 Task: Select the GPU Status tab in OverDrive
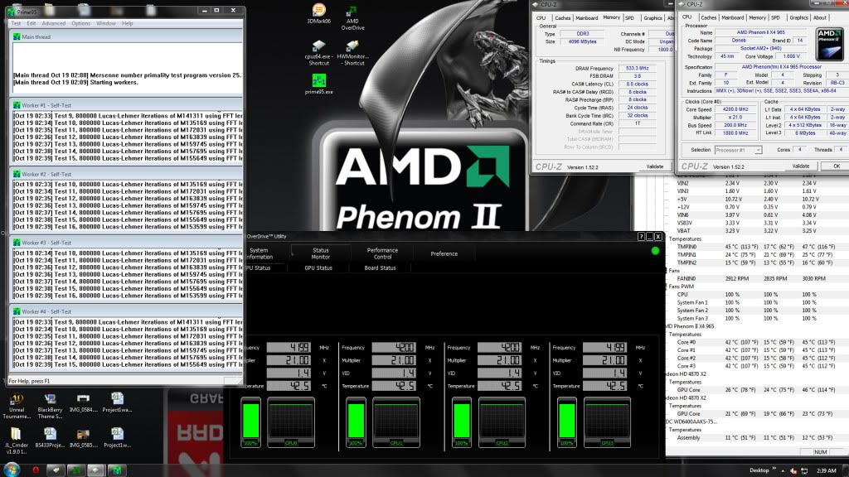pos(318,267)
